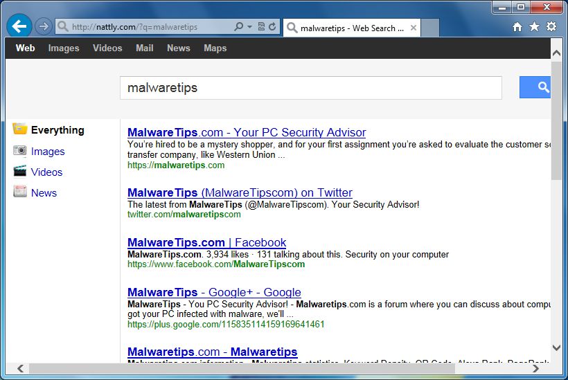Screen dimensions: 568x380
Task: Click the vertical scrollbar down arrow
Action: point(557,347)
